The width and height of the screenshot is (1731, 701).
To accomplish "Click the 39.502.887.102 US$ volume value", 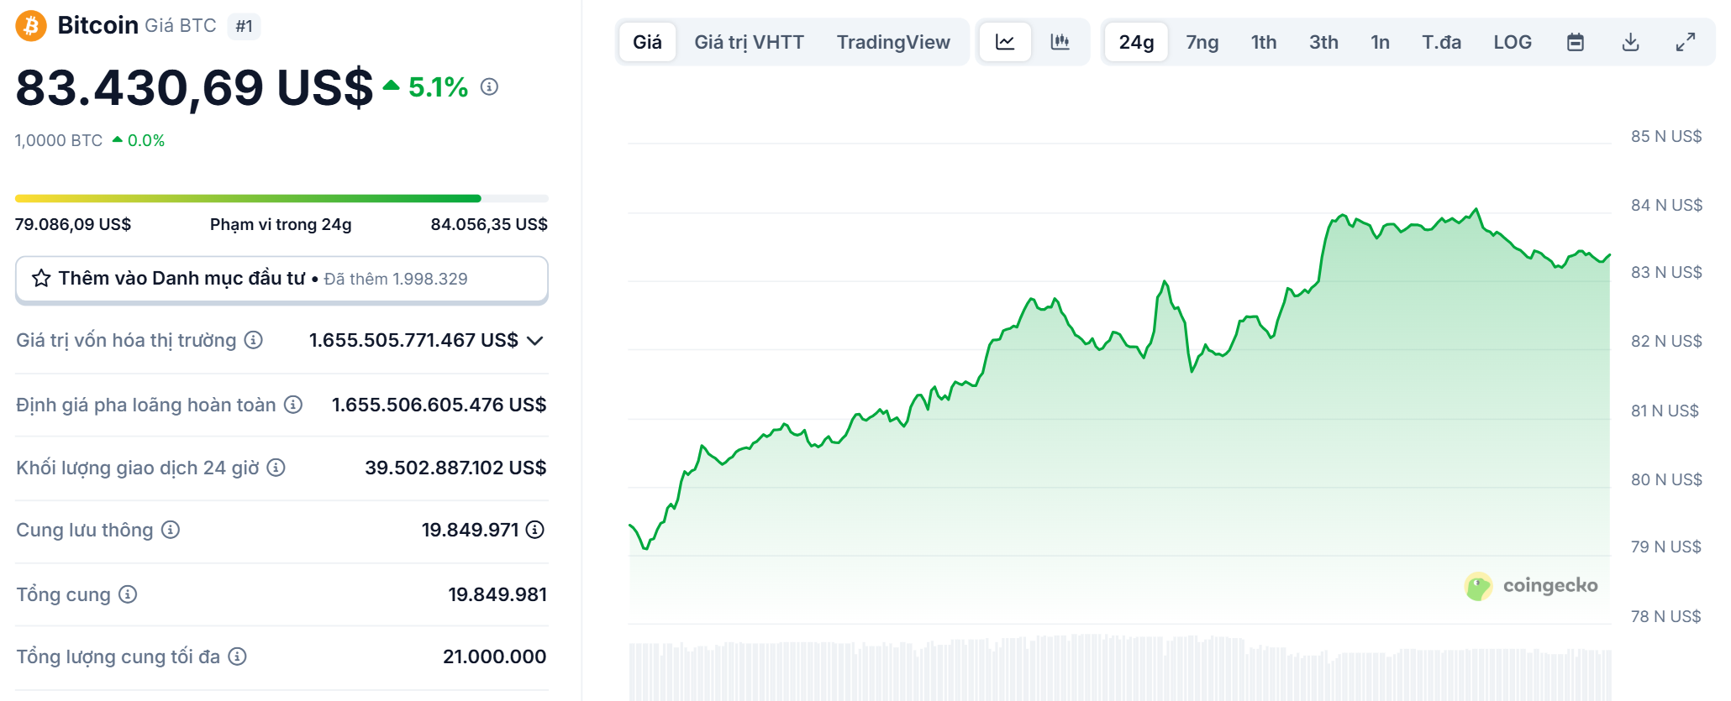I will click(455, 468).
